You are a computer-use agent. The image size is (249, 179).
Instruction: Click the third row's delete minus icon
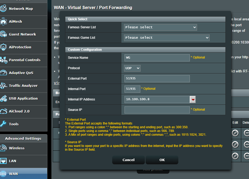coord(246,156)
